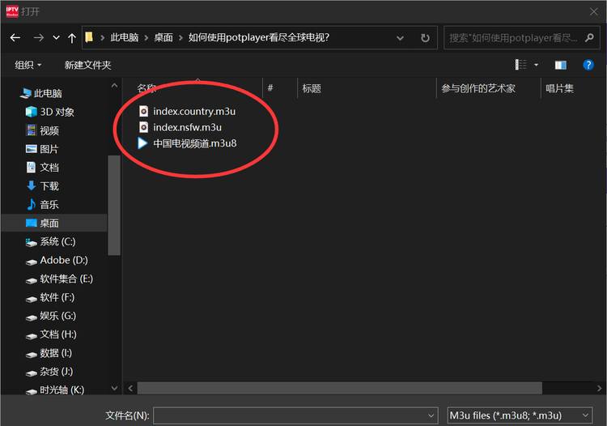This screenshot has width=607, height=426.
Task: Go up one folder level
Action: pos(71,37)
